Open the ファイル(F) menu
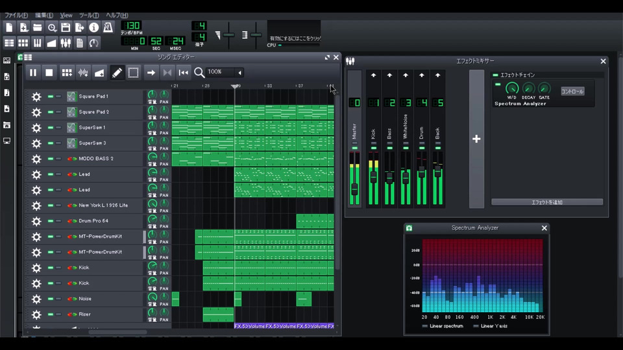Viewport: 623px width, 350px height. 16,15
